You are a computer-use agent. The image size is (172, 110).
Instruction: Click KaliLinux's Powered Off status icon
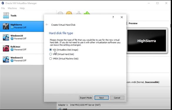[12, 50]
